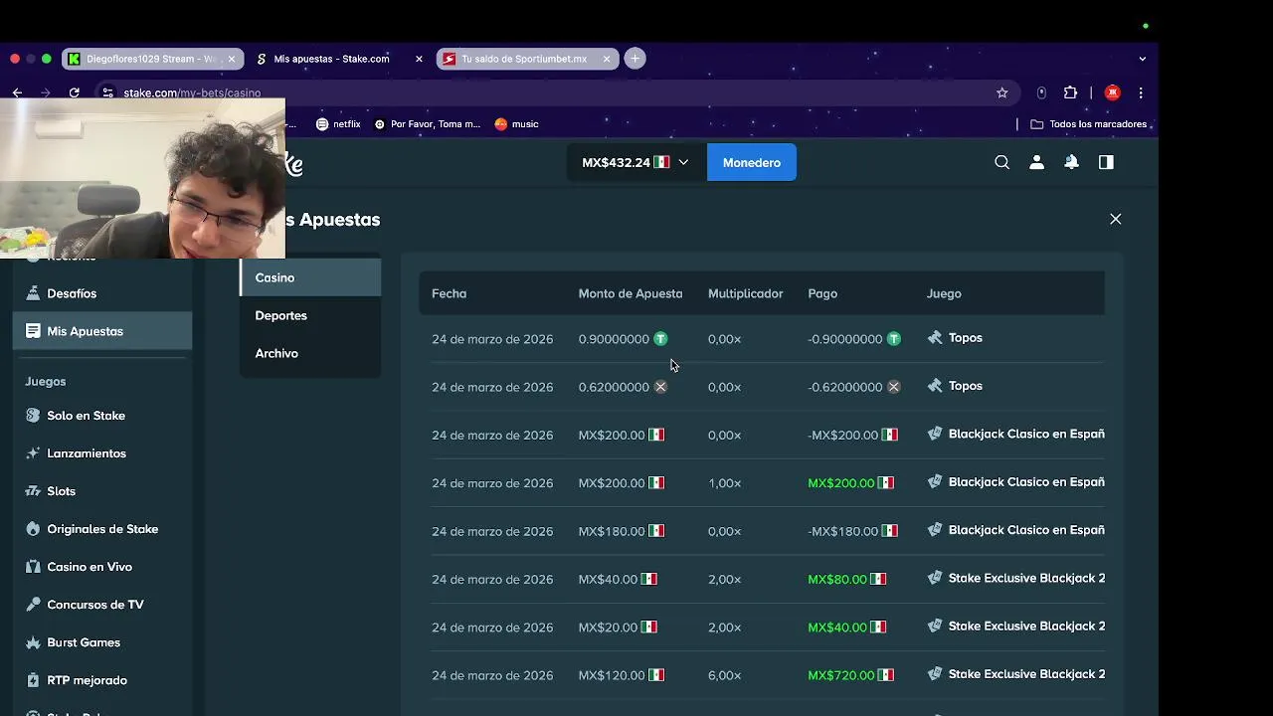Click the game icon beside Stake Exclusive Blackjack MX$40.00 payout
Screen dimensions: 1273x716
pos(934,626)
